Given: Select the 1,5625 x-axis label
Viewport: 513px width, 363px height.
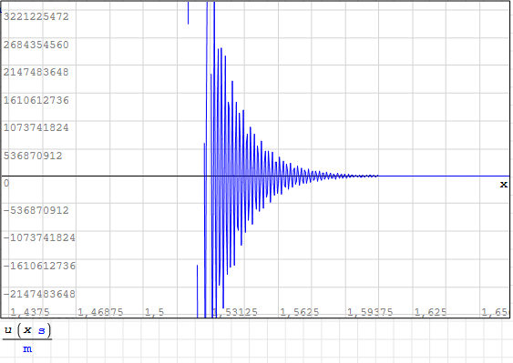Looking at the screenshot, I should coord(300,312).
